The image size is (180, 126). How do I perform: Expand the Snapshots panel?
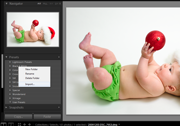[x=6, y=107]
